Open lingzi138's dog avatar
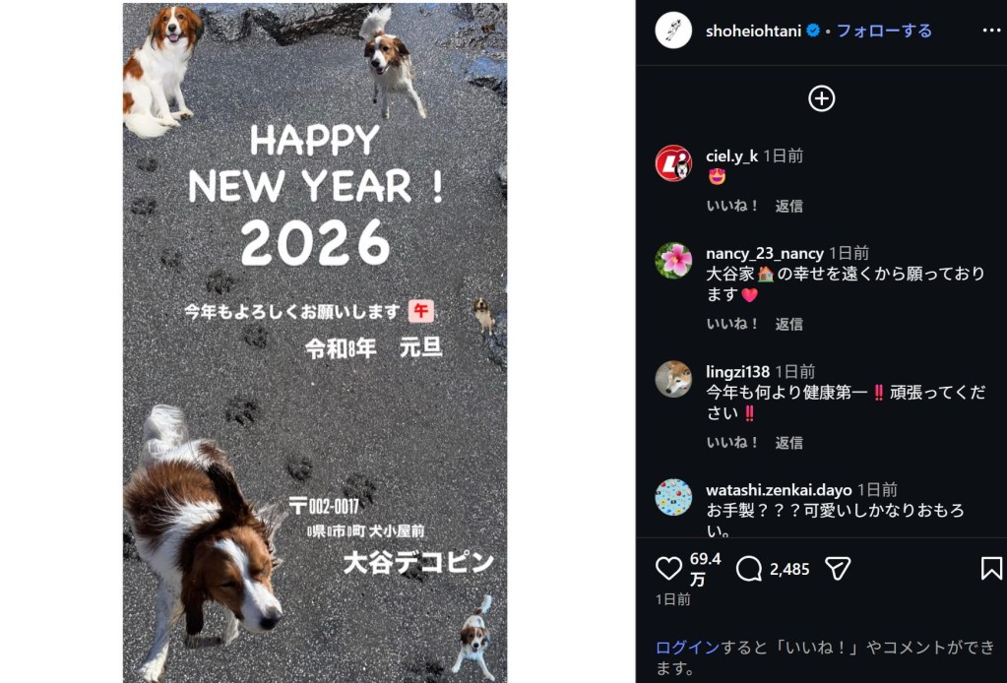This screenshot has height=683, width=1007. [x=673, y=379]
